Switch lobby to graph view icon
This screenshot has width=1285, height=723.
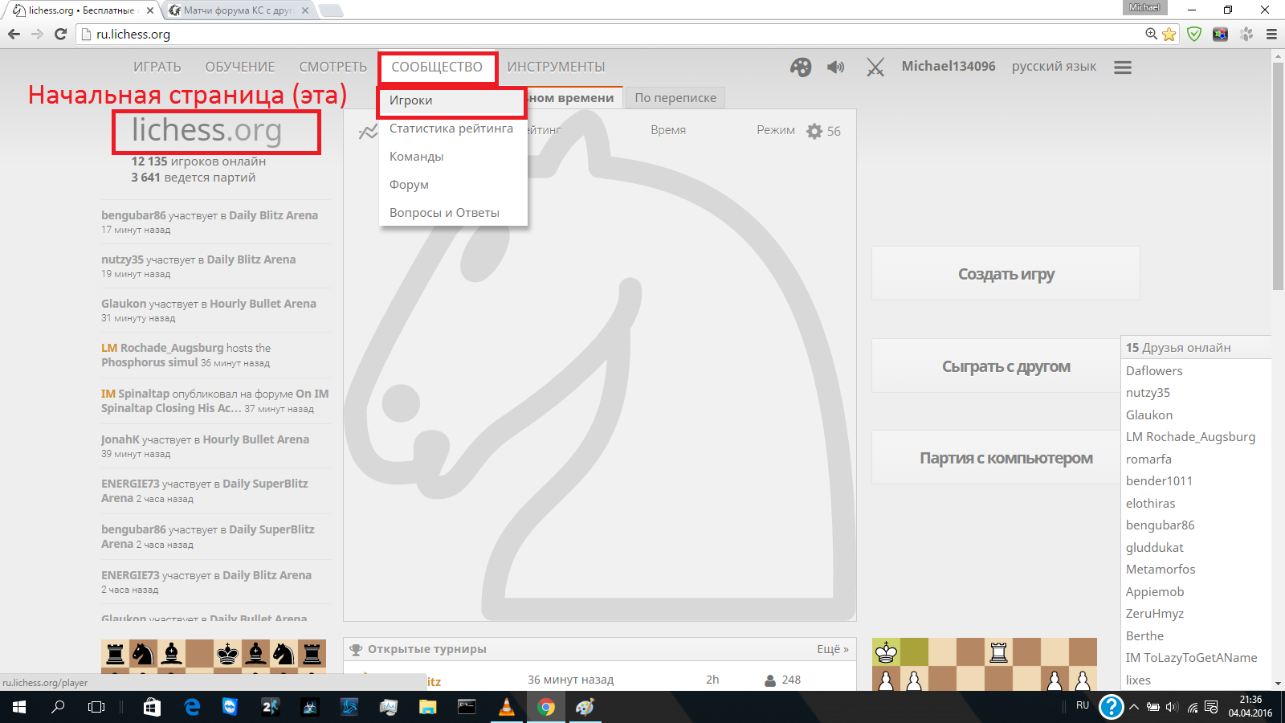coord(368,132)
